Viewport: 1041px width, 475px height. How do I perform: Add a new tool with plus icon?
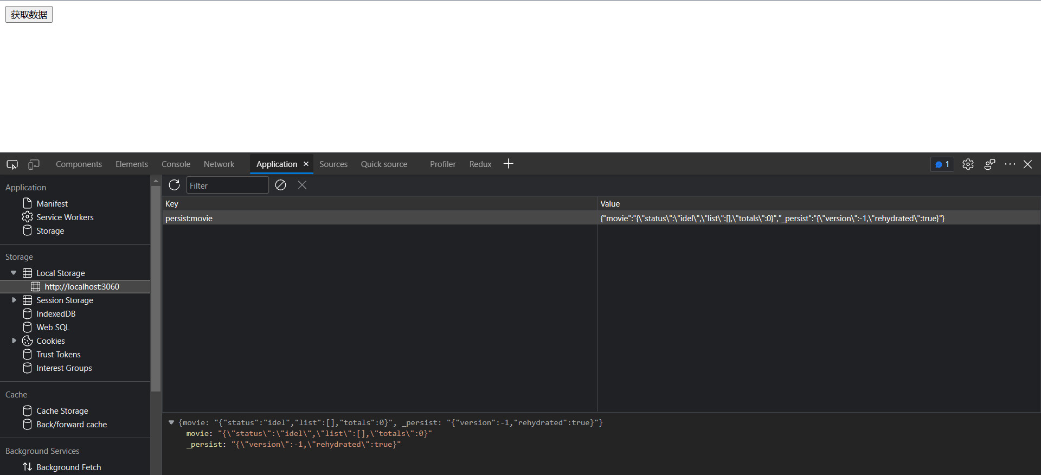508,164
